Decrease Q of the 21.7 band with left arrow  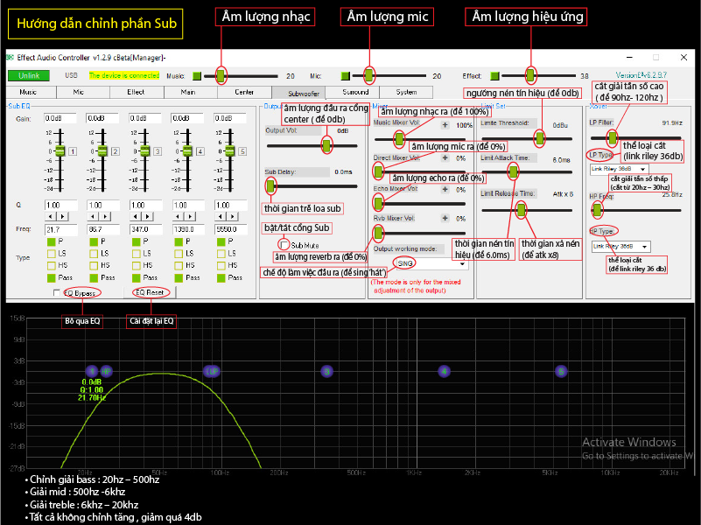click(x=51, y=217)
